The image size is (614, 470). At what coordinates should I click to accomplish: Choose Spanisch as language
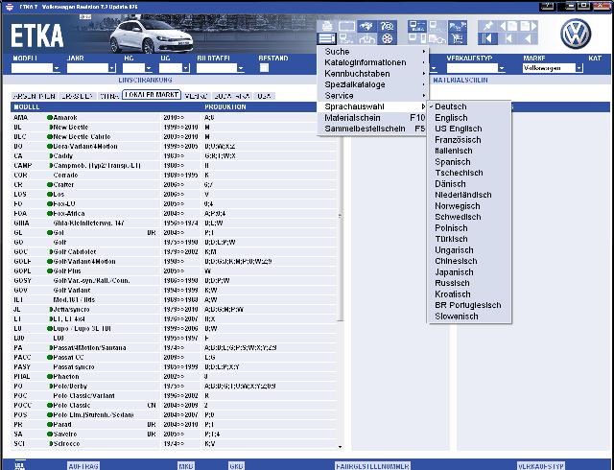click(x=469, y=162)
